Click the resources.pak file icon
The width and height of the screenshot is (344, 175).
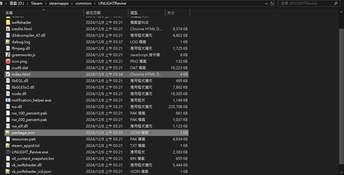[8, 139]
